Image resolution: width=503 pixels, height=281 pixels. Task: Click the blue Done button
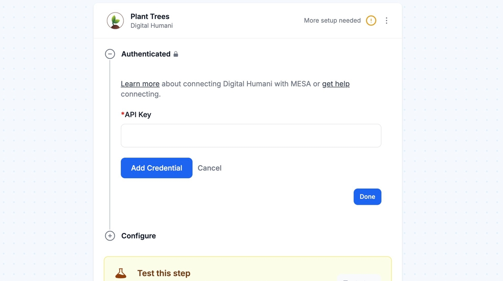pyautogui.click(x=367, y=197)
